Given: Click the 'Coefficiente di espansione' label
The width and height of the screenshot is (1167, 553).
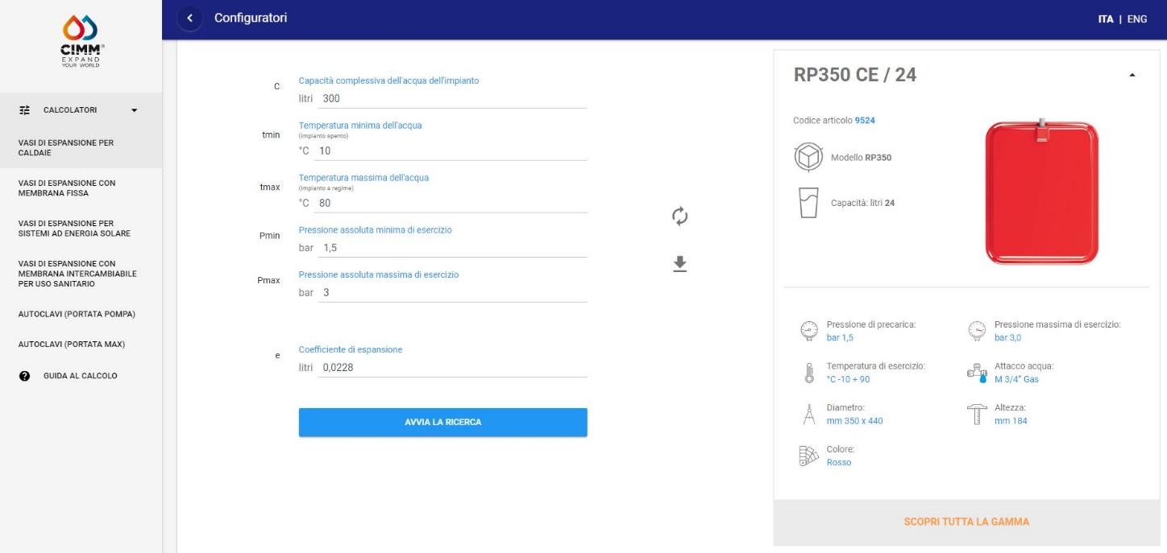Looking at the screenshot, I should tap(351, 349).
